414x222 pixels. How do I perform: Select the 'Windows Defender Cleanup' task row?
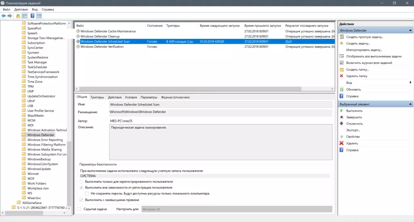pos(100,36)
